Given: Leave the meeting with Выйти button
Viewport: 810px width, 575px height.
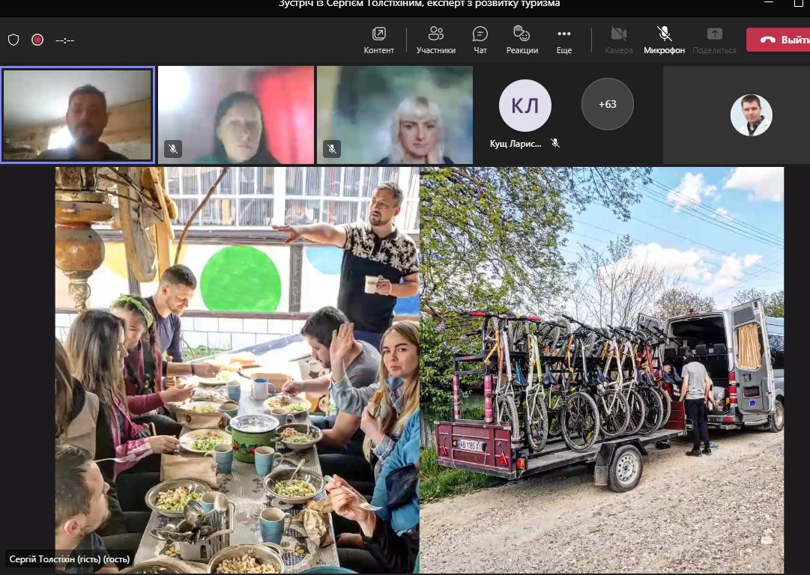Looking at the screenshot, I should pos(779,40).
